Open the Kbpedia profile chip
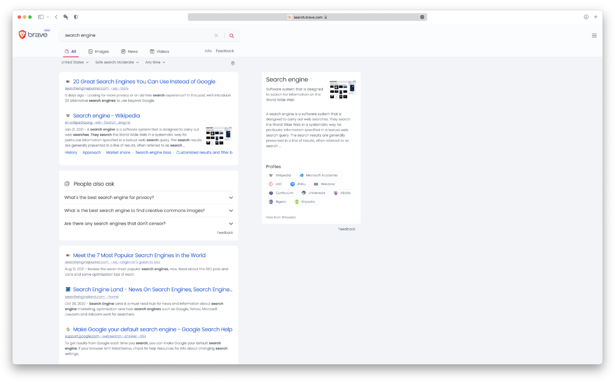This screenshot has width=615, height=384. click(x=305, y=202)
